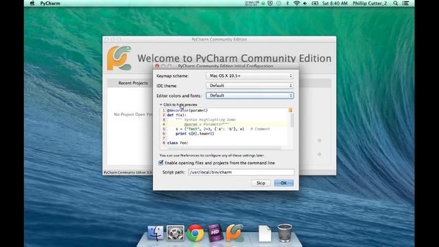Click the orange inspection marker in preview
This screenshot has height=247, width=439.
[x=290, y=110]
